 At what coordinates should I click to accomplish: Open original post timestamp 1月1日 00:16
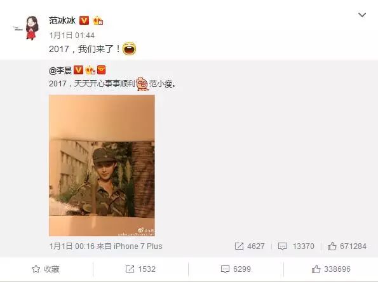72,246
